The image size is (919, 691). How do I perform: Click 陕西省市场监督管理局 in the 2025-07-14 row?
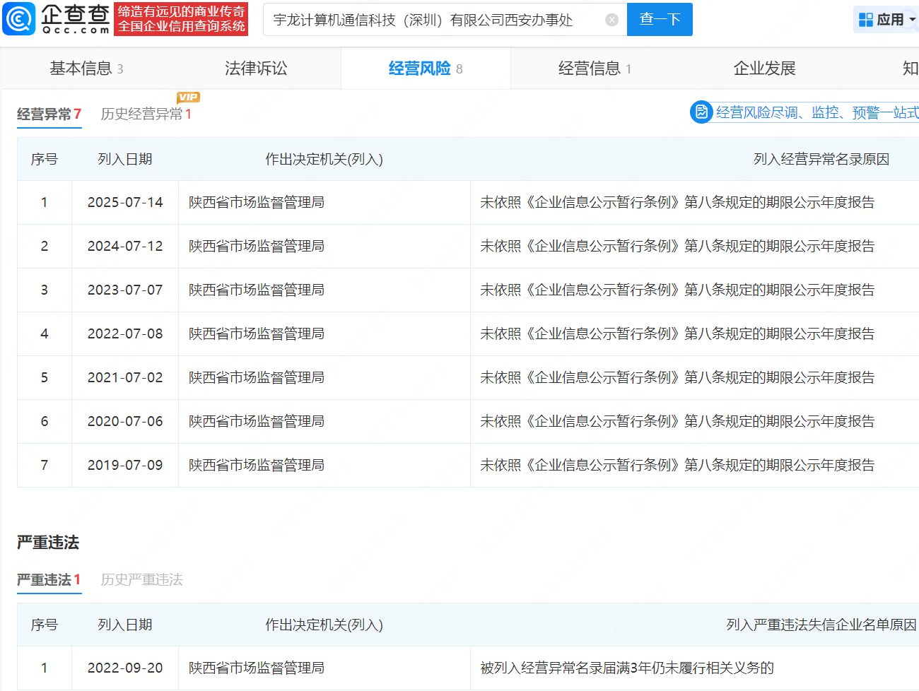click(257, 203)
